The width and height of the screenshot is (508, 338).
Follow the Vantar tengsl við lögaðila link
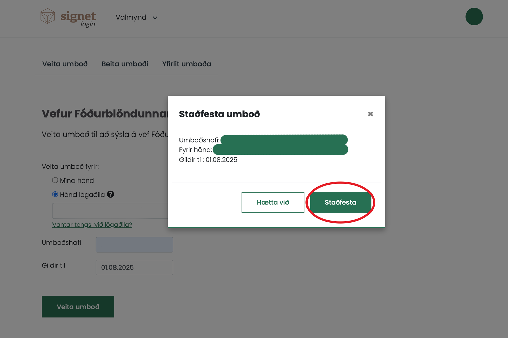pyautogui.click(x=92, y=225)
